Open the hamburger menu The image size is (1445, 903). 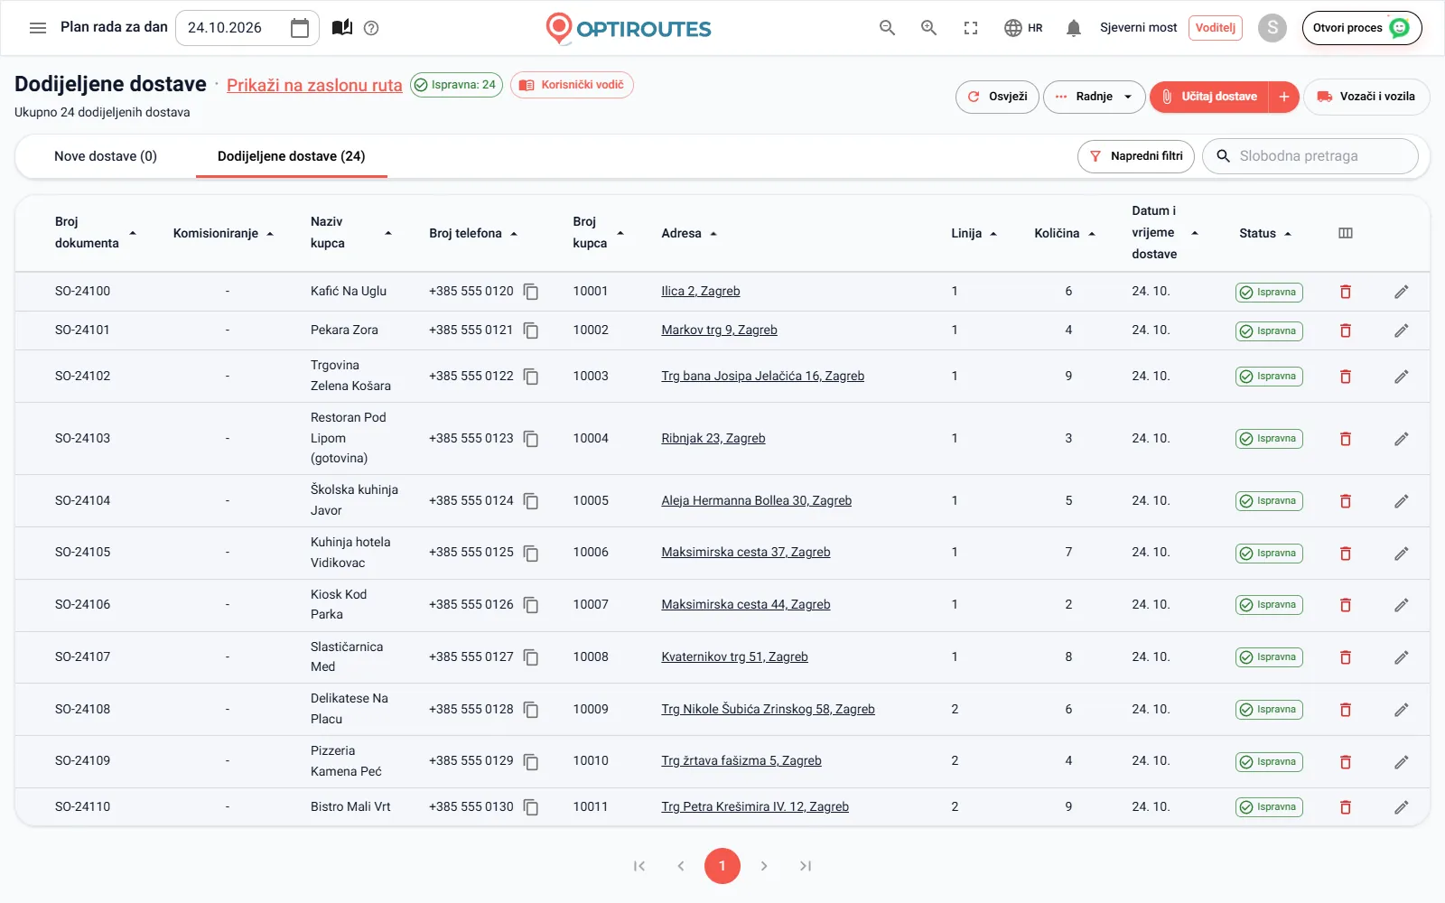point(38,28)
